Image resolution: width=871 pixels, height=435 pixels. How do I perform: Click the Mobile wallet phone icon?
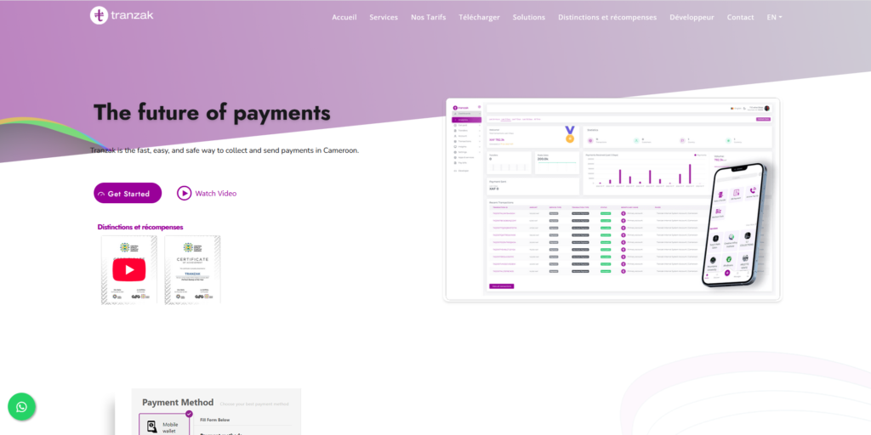tap(151, 427)
